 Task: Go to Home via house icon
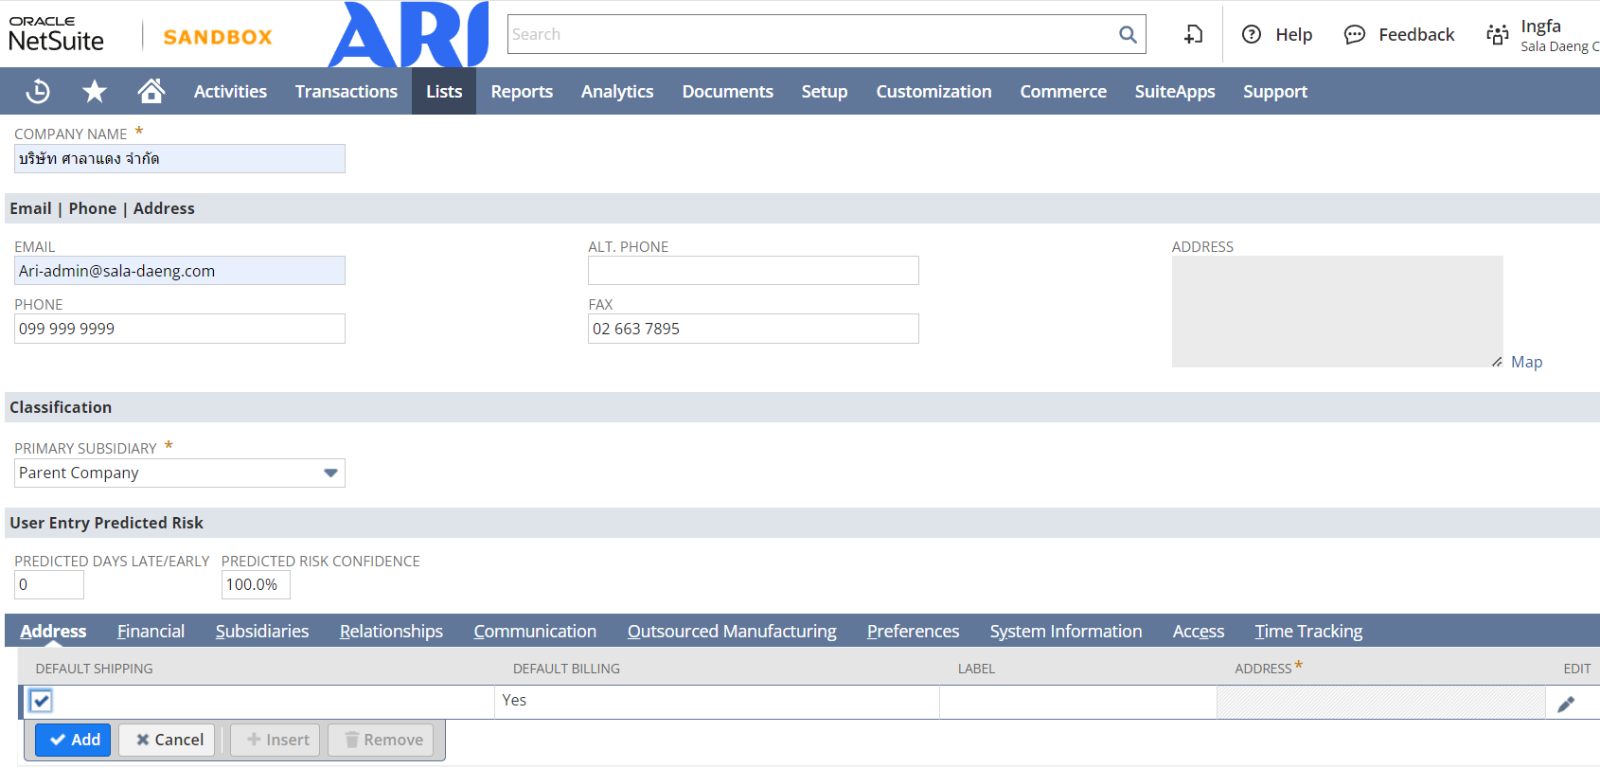coord(151,90)
